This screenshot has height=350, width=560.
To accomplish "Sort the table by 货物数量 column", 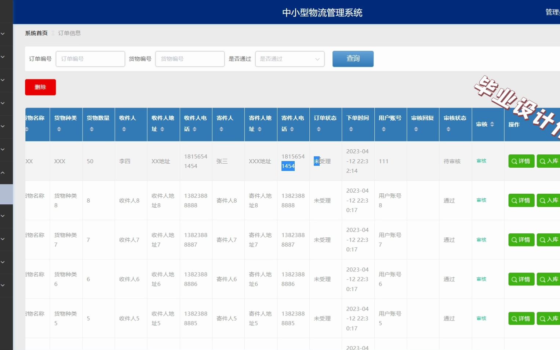I will (91, 129).
